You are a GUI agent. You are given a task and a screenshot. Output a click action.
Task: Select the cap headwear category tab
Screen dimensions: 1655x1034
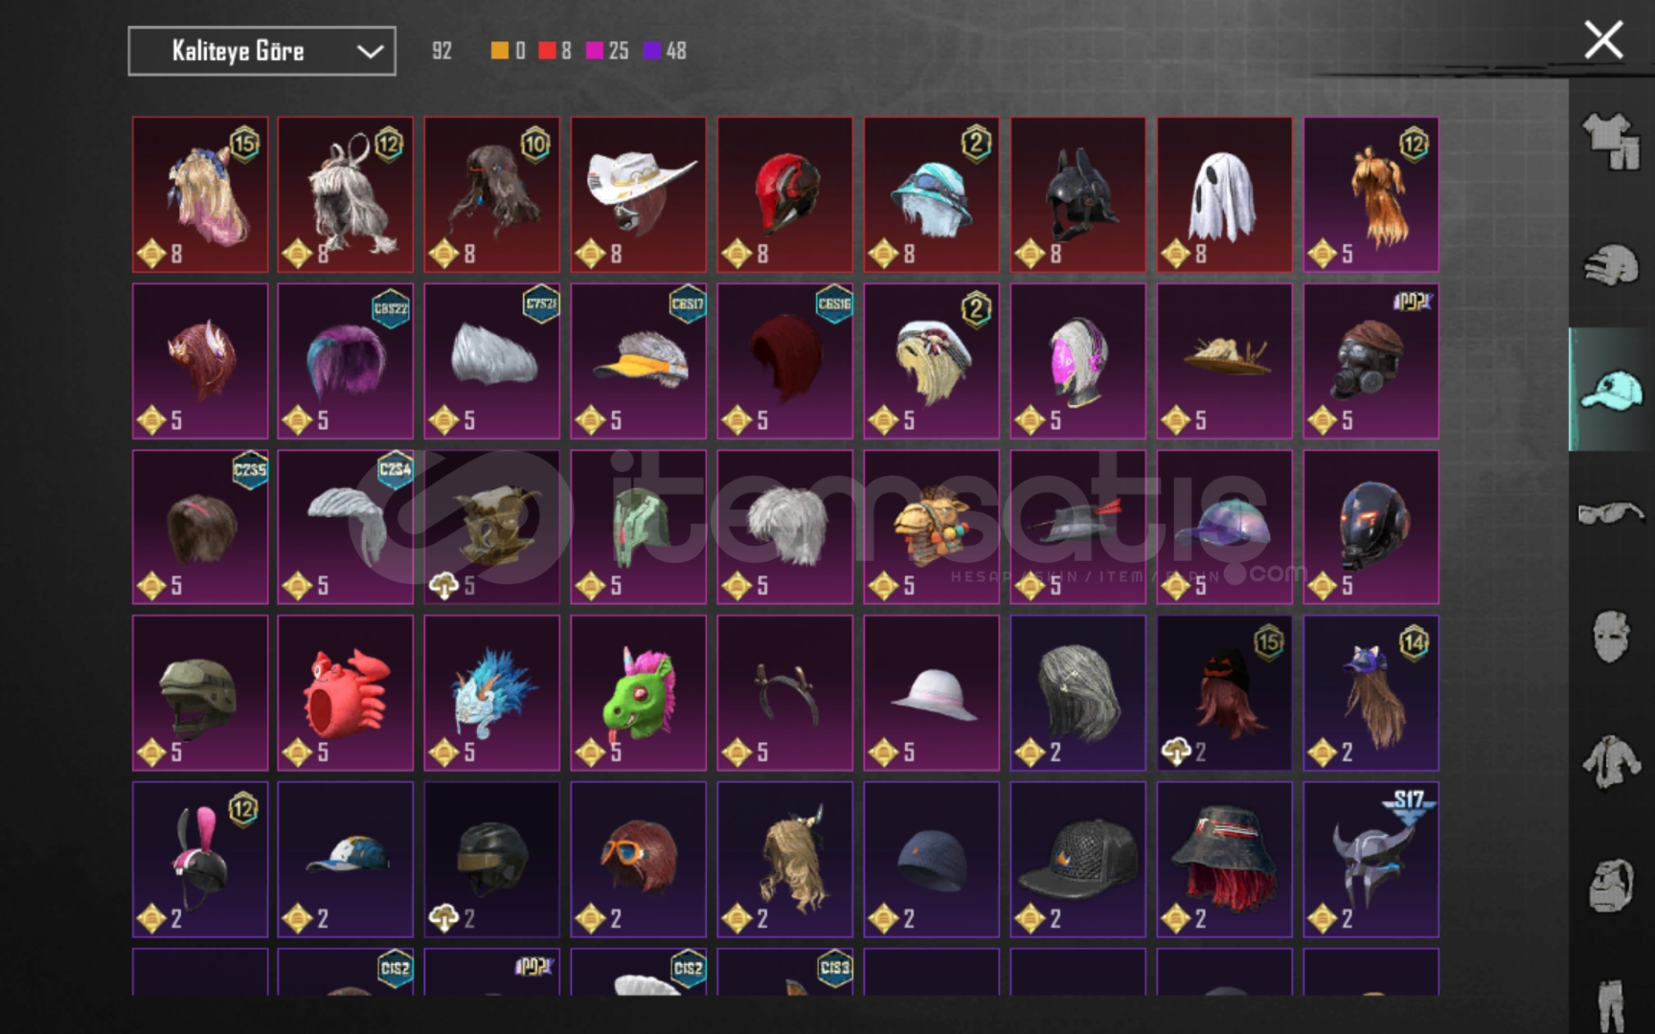coord(1611,390)
